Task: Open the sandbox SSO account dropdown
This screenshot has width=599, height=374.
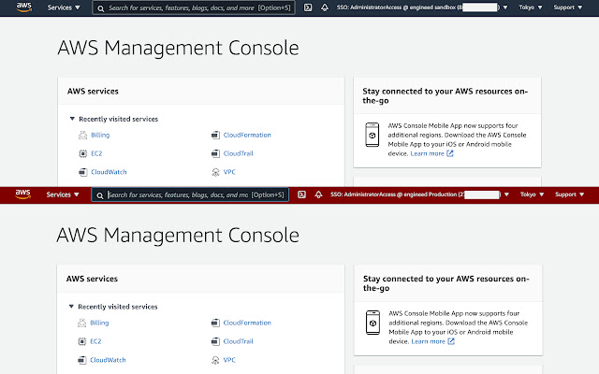Action: [422, 7]
